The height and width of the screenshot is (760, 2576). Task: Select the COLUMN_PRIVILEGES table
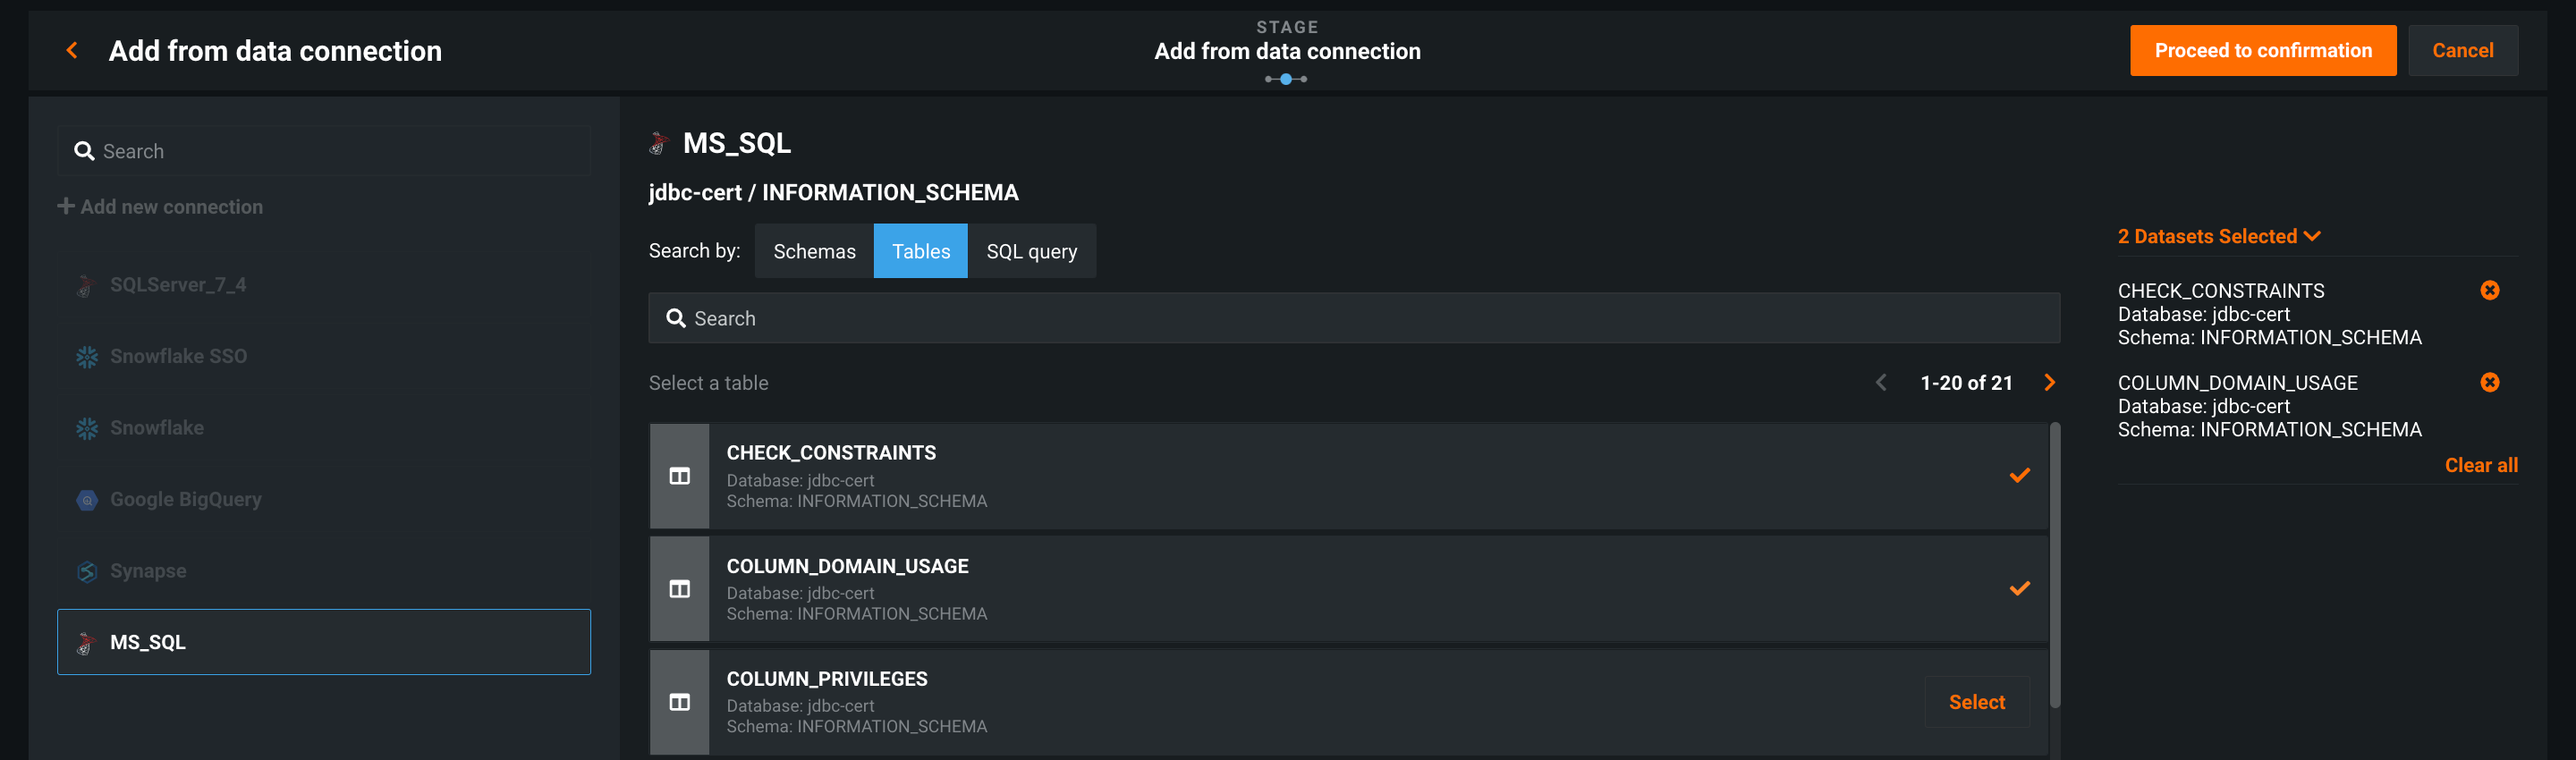(x=1976, y=702)
